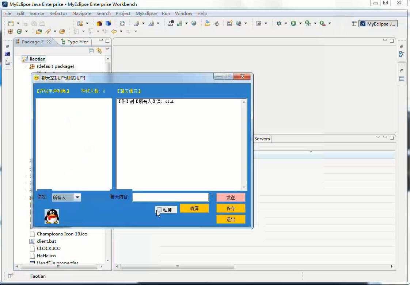Screen dimensions: 410x285
Task: Open the Package Explorer view menu triangle
Action: point(107,49)
